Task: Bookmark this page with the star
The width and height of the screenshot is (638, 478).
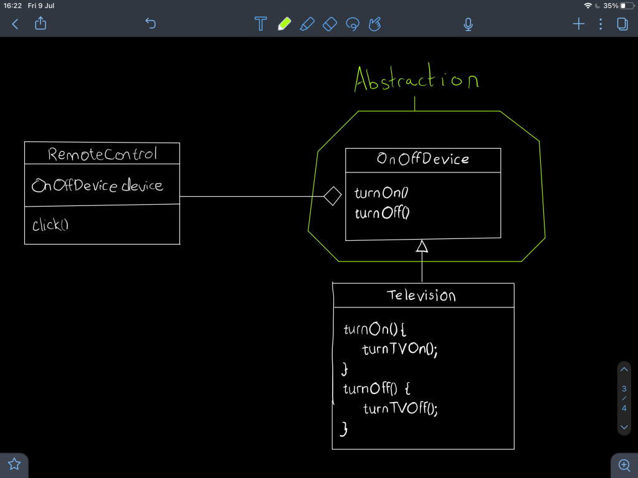Action: (14, 464)
